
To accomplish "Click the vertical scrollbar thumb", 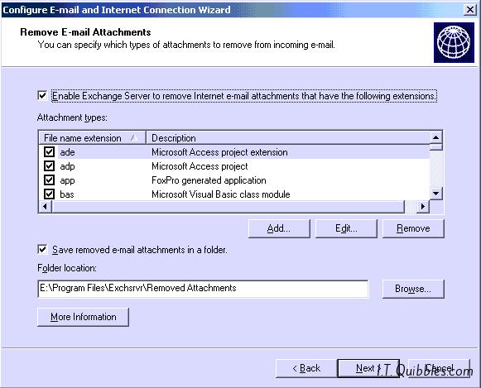I will coord(435,146).
